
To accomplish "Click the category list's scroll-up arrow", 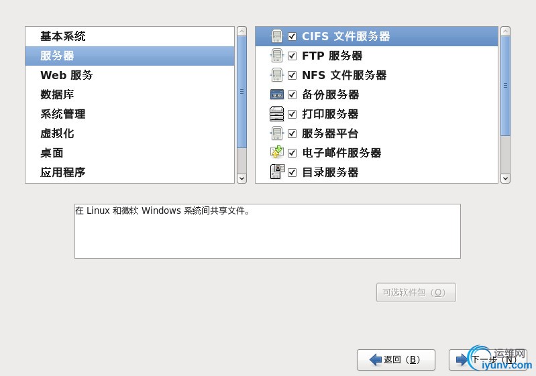I will (242, 32).
